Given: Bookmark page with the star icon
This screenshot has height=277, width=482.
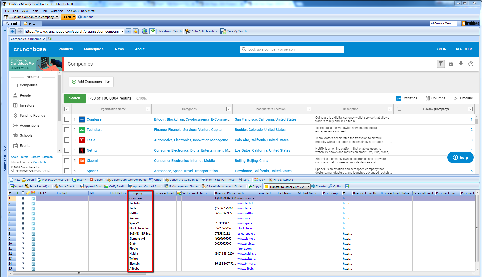Looking at the screenshot, I should (x=136, y=31).
